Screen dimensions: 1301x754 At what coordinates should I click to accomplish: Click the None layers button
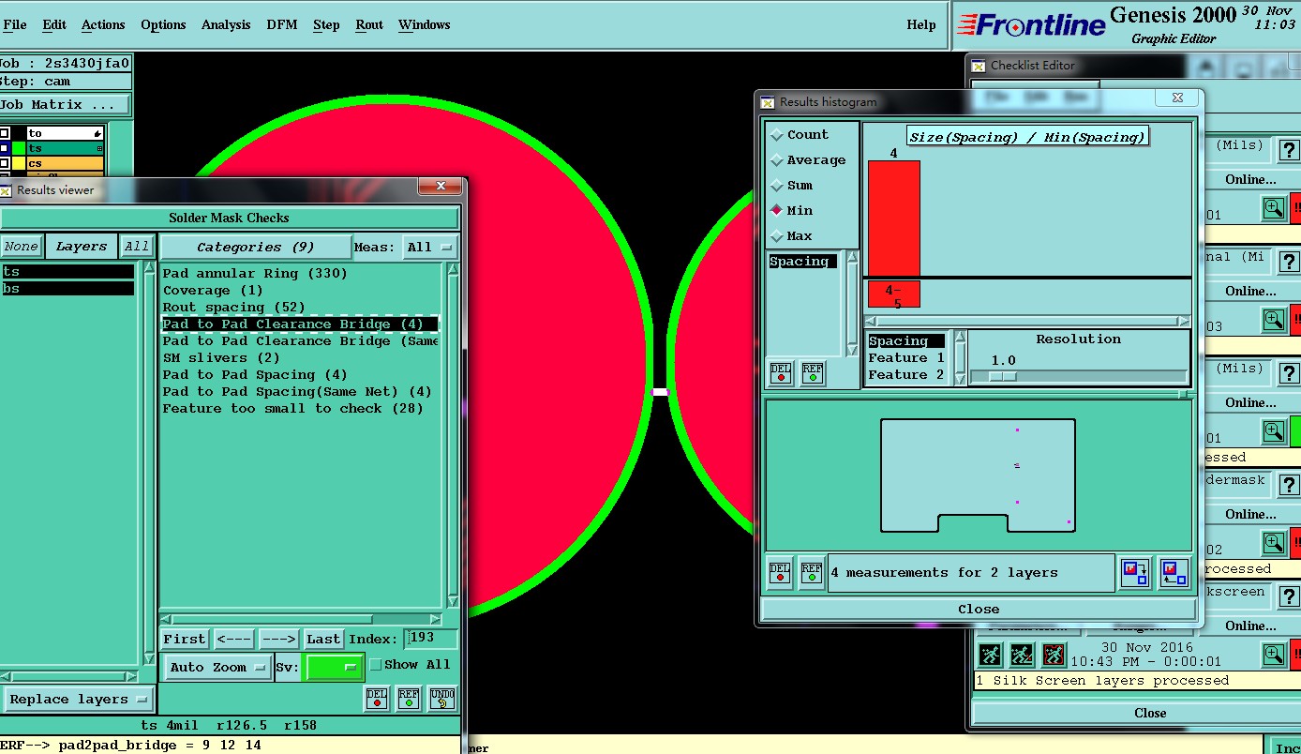[21, 247]
